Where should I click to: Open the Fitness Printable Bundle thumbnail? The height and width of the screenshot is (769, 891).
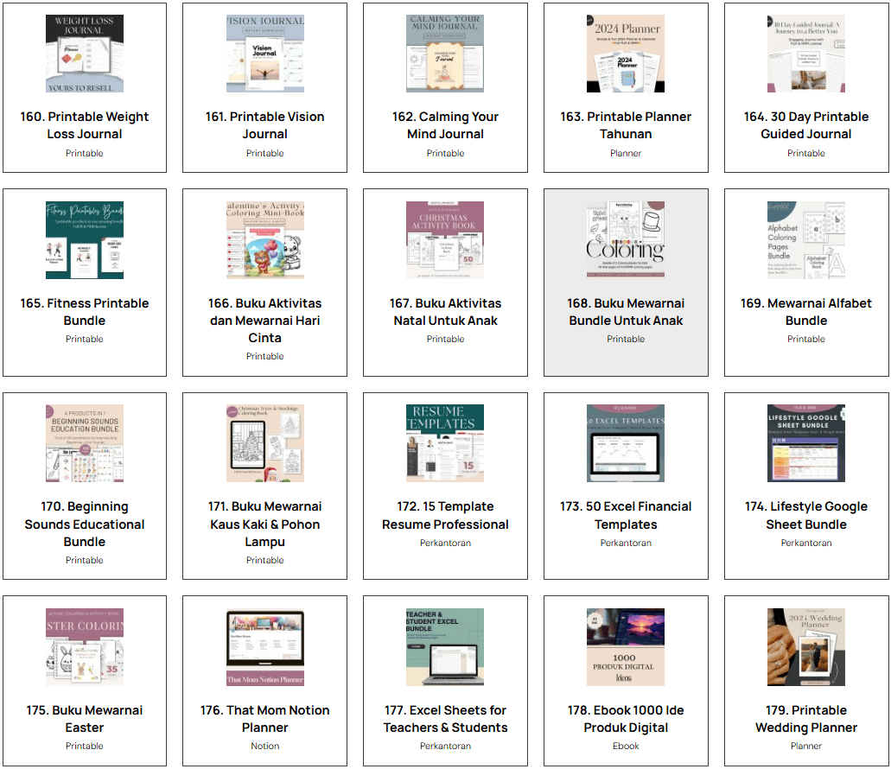(x=85, y=240)
